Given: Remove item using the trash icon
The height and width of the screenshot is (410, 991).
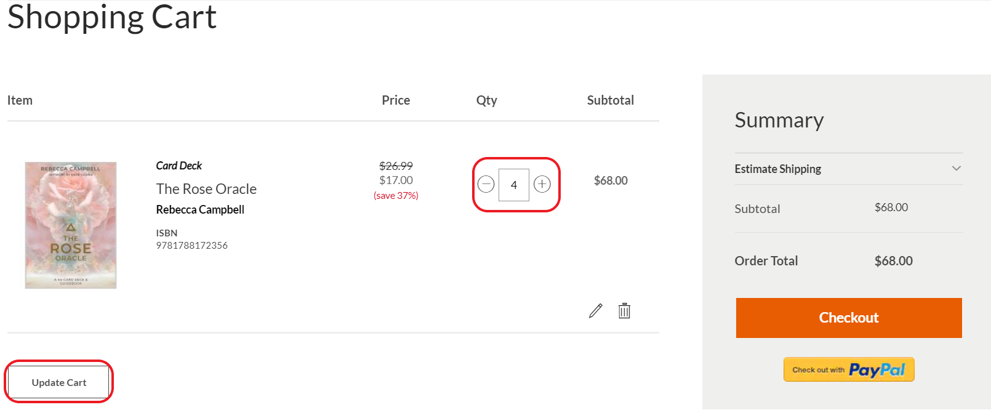Looking at the screenshot, I should 624,311.
